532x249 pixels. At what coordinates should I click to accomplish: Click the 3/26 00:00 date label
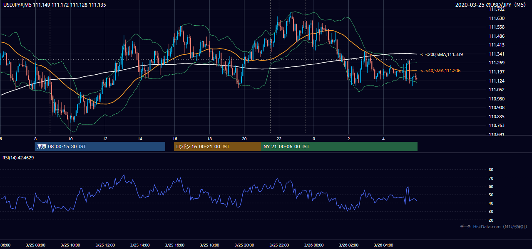314,245
